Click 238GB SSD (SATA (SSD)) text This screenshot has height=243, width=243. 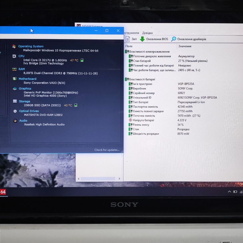42,105
